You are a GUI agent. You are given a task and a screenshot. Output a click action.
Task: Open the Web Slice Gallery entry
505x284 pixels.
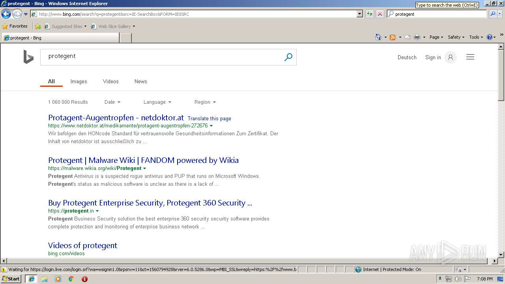tap(113, 26)
